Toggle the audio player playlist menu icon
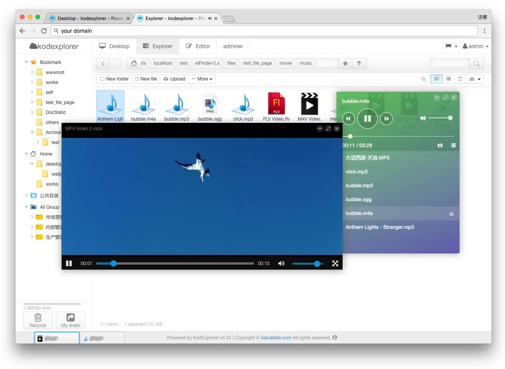This screenshot has height=369, width=505. [x=453, y=146]
